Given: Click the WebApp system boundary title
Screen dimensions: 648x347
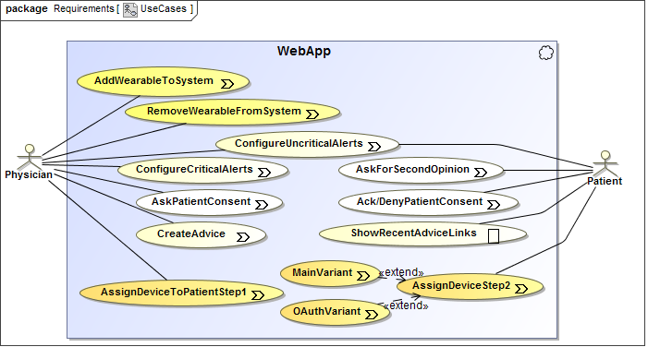Looking at the screenshot, I should click(304, 51).
